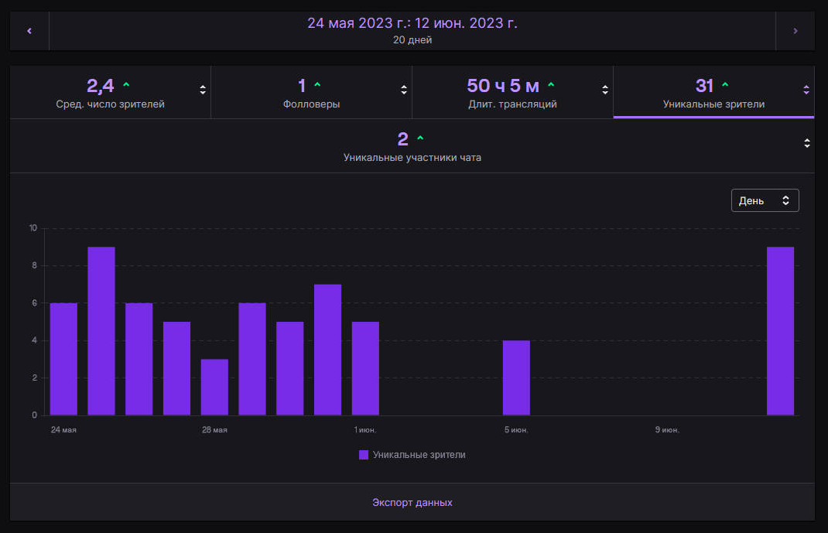This screenshot has height=533, width=828.
Task: Click the 28 мая bar valued 3
Action: point(214,388)
